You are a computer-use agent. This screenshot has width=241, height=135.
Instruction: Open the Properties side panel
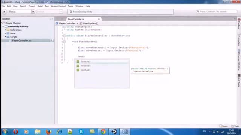click(239, 39)
